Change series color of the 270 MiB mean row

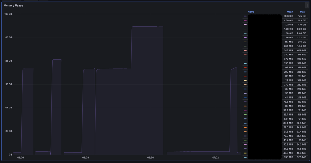coord(245,59)
